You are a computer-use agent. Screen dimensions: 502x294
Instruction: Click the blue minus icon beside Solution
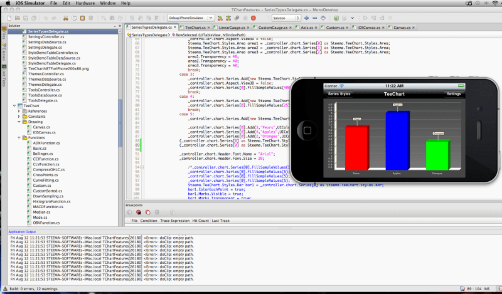click(x=315, y=18)
